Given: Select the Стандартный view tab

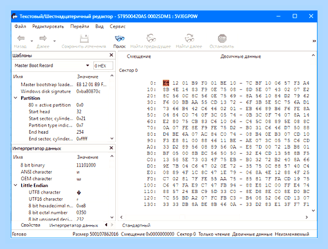Looking at the screenshot, I should (x=136, y=225).
